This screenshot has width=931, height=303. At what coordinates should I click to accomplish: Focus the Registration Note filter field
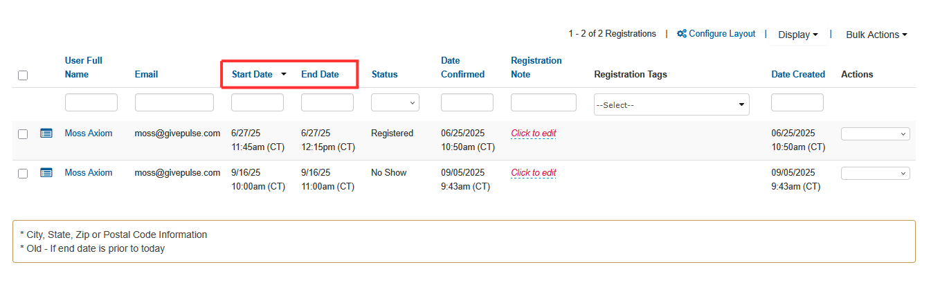pyautogui.click(x=543, y=102)
